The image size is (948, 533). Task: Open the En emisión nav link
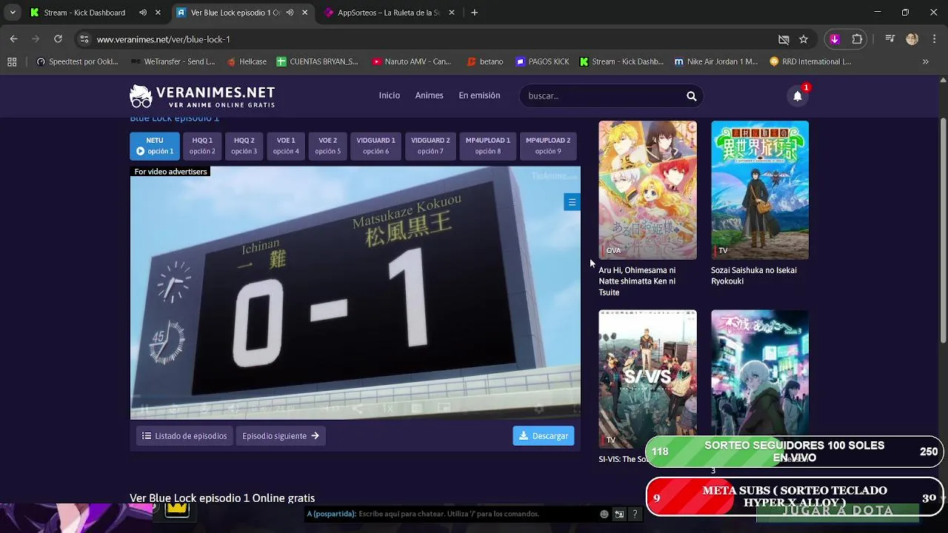coord(479,95)
